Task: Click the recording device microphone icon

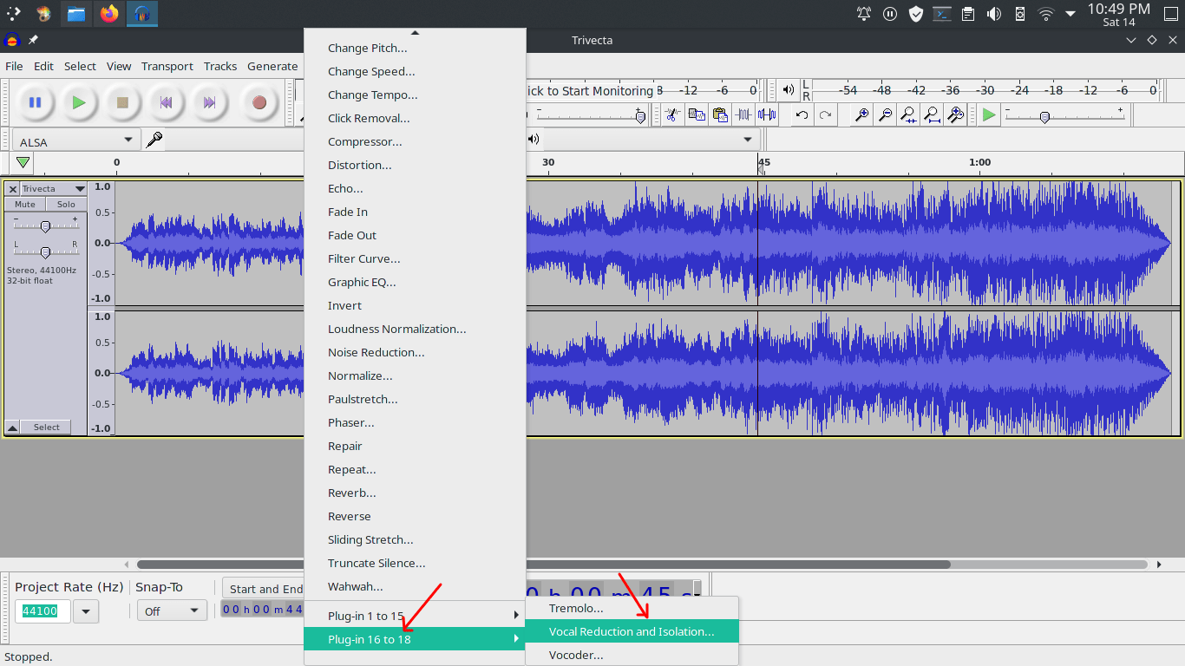Action: [154, 140]
